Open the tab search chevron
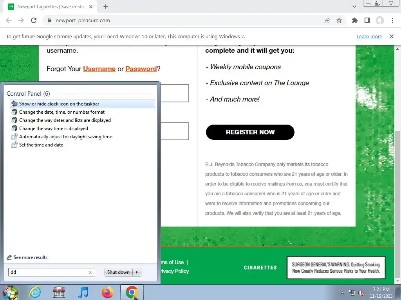Screen dimensions: 401x300 pos(354,7)
